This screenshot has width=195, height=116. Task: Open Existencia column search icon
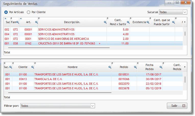(148, 22)
